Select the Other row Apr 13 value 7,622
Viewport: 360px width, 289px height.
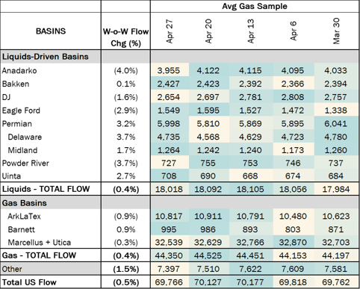click(x=250, y=269)
